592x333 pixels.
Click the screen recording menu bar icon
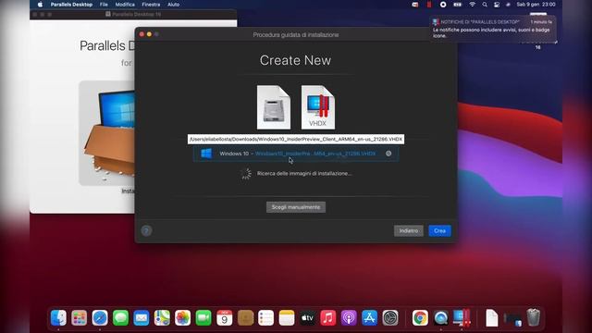[x=443, y=5]
